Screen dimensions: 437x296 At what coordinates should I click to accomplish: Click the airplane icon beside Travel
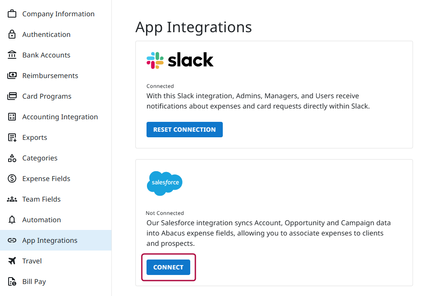12,261
